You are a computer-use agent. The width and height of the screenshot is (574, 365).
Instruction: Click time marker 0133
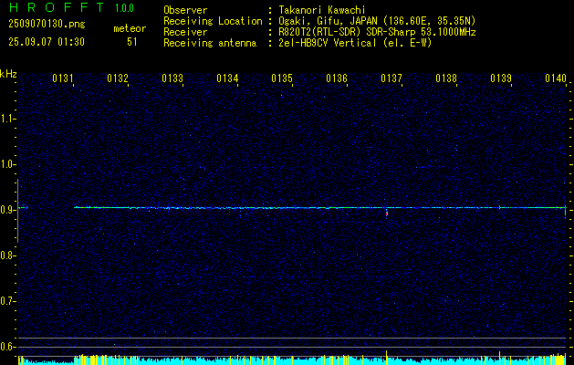(172, 78)
